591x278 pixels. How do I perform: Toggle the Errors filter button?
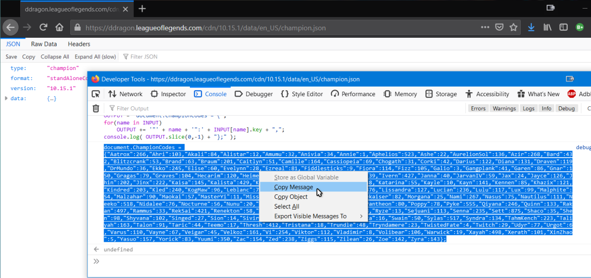click(478, 109)
